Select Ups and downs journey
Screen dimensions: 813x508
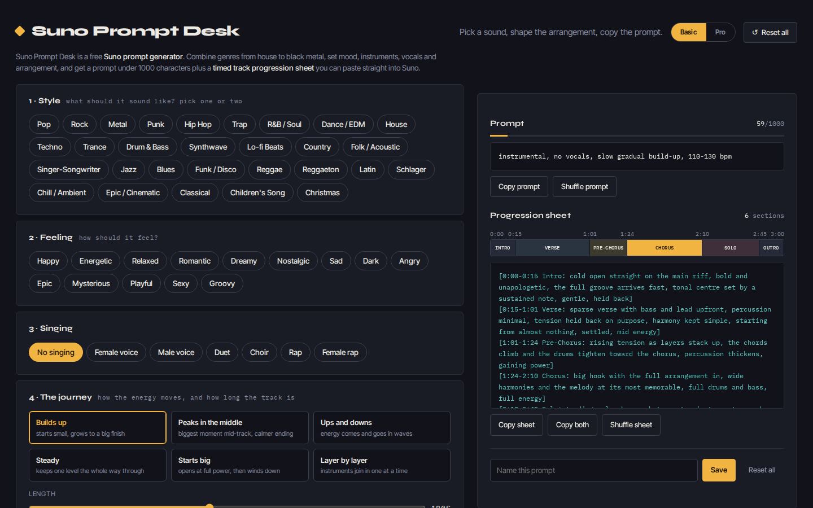tap(382, 427)
